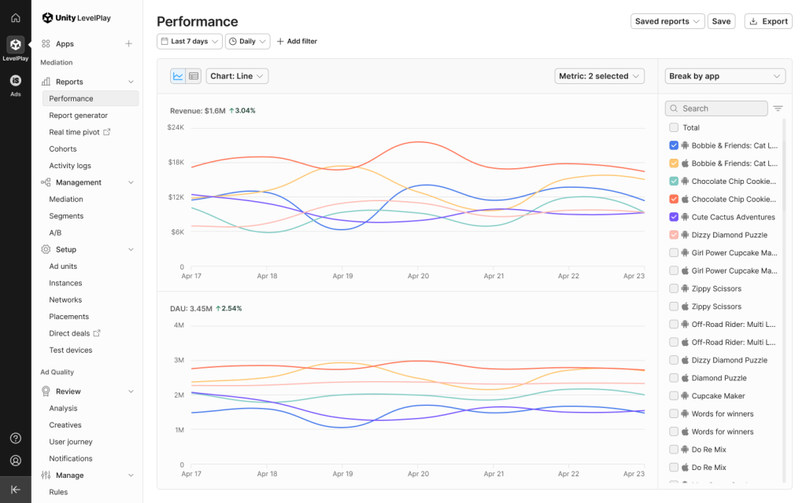This screenshot has height=503, width=806.
Task: Click the Ads icon in the left rail
Action: (x=15, y=79)
